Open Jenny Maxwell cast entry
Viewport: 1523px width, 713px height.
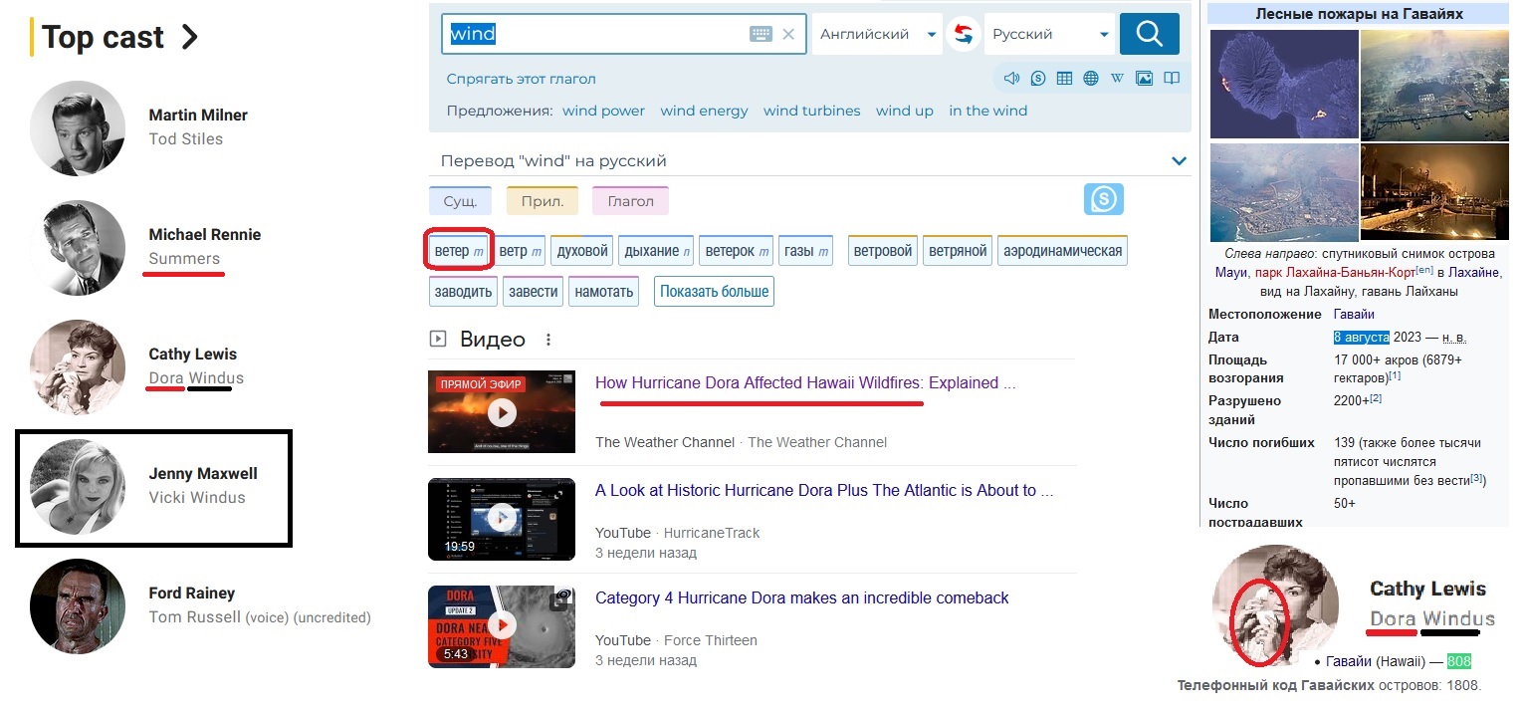[x=203, y=473]
